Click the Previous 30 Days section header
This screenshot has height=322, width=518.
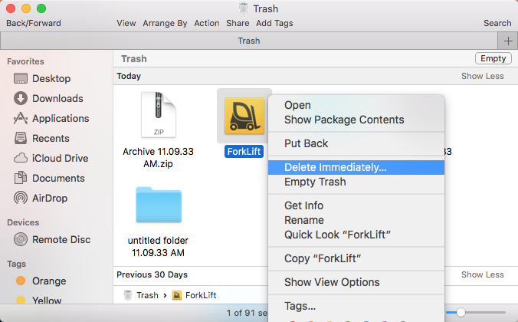pyautogui.click(x=152, y=274)
